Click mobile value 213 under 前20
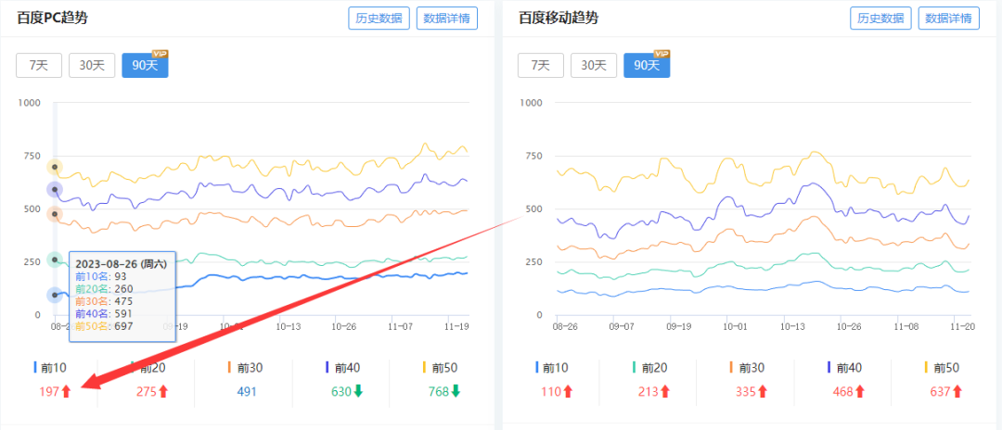The width and height of the screenshot is (1002, 430). click(x=649, y=392)
